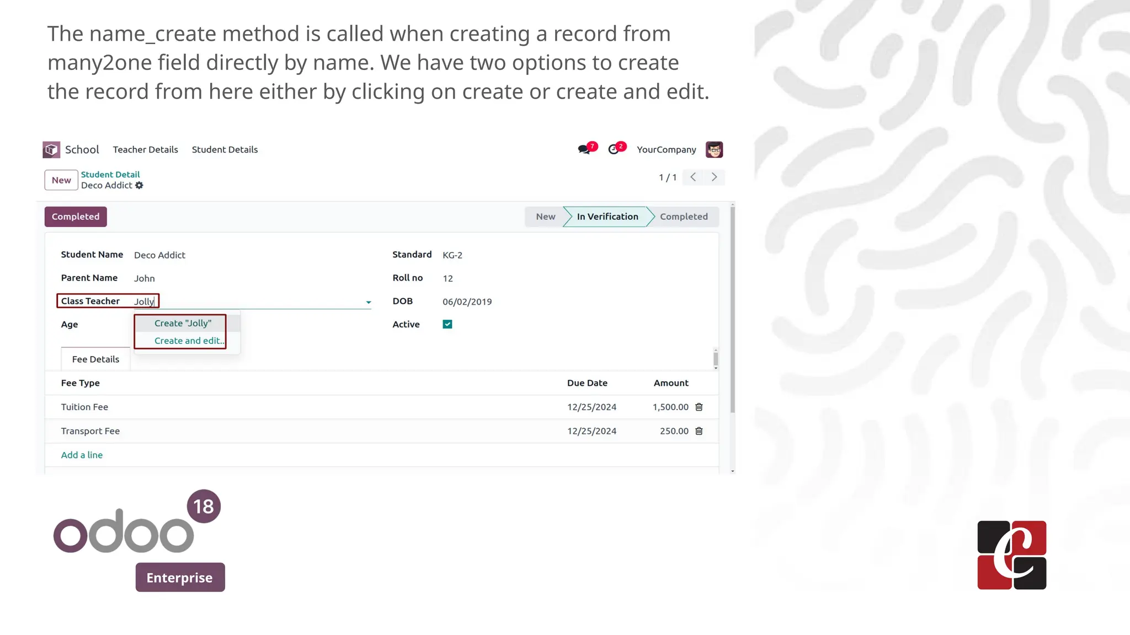Click Transport Fee due date 12/25/2024

click(591, 431)
